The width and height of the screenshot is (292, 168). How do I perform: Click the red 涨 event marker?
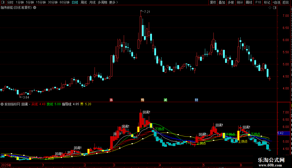[x=111, y=100]
